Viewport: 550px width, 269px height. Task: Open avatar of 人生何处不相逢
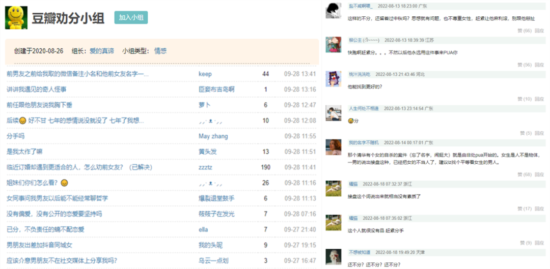click(x=333, y=113)
